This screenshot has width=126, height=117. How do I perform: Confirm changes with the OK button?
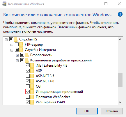pyautogui.click(x=87, y=111)
